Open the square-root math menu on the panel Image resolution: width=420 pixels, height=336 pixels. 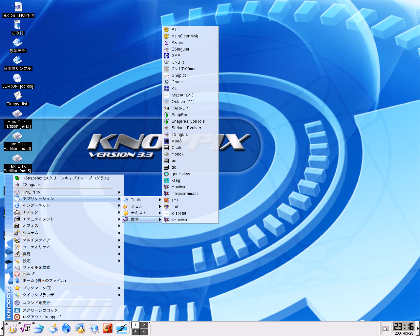25,328
